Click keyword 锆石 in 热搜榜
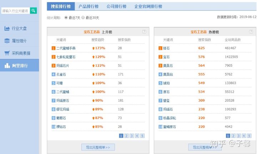The image size is (257, 154). point(166,48)
